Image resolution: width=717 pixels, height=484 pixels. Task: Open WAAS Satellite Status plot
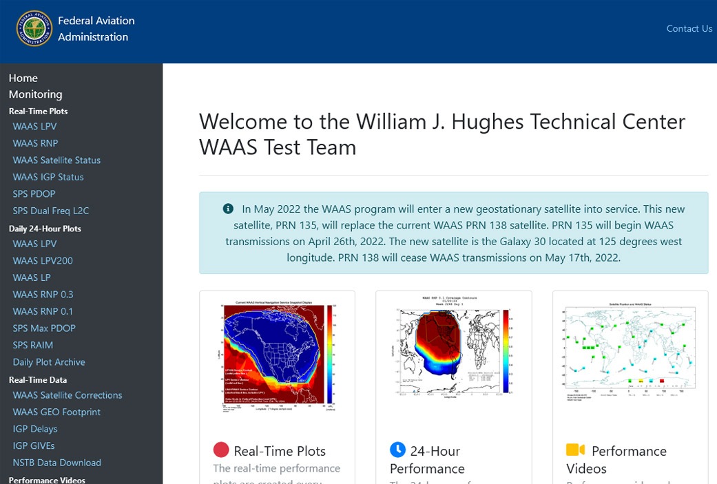[56, 160]
